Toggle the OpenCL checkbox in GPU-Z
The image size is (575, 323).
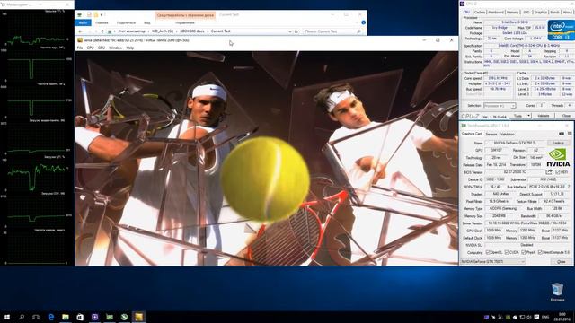[488, 253]
